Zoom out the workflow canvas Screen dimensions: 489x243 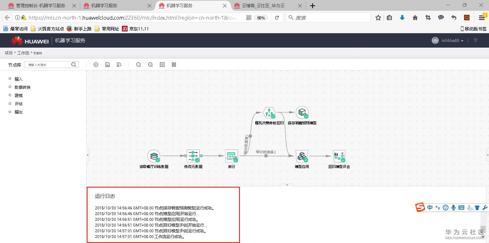point(138,65)
